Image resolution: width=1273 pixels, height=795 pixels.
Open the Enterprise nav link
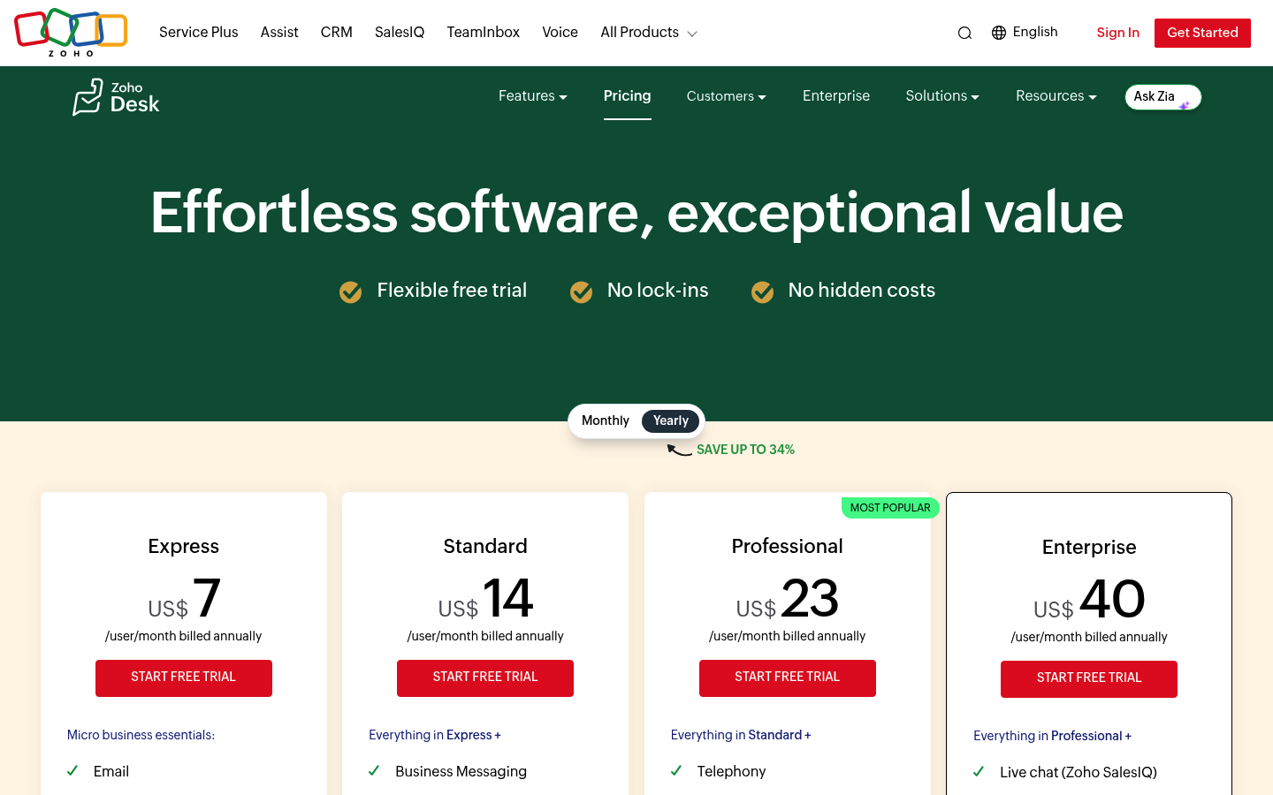pos(836,96)
